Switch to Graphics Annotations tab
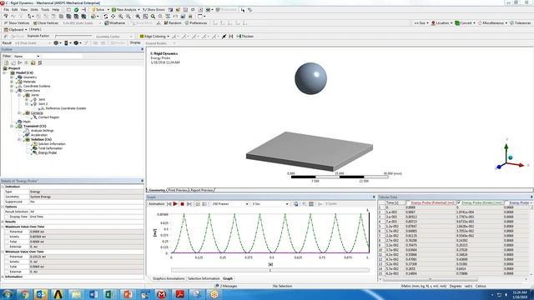 (x=169, y=278)
